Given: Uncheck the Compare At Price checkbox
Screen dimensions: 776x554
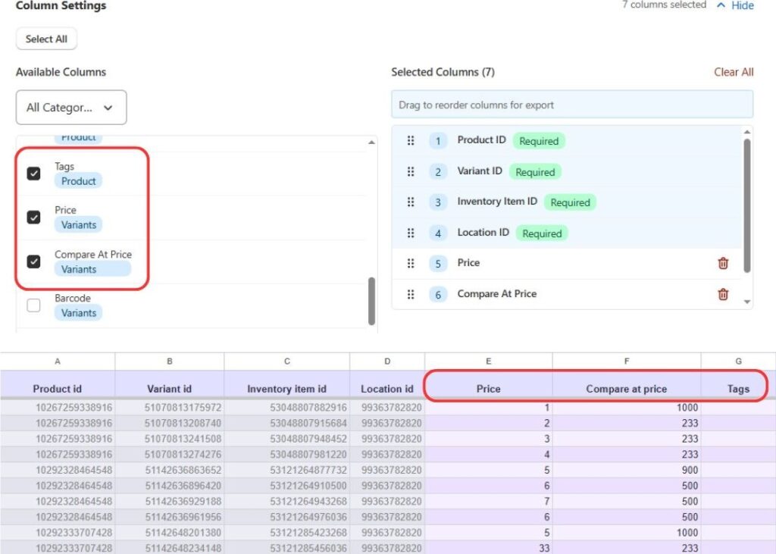Looking at the screenshot, I should point(34,261).
